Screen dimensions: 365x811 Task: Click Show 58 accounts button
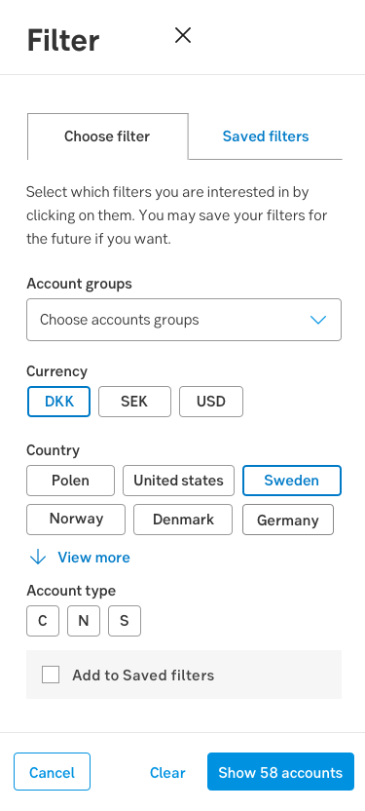pos(280,772)
